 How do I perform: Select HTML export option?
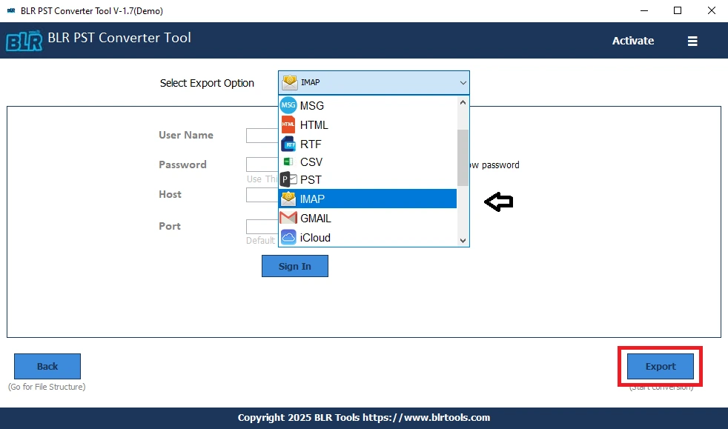pos(368,124)
